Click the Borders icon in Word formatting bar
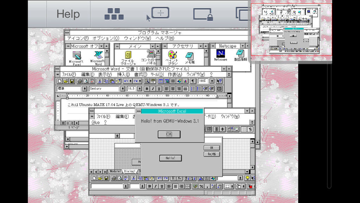 coord(219,89)
